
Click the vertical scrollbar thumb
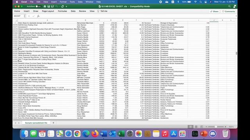(236, 53)
